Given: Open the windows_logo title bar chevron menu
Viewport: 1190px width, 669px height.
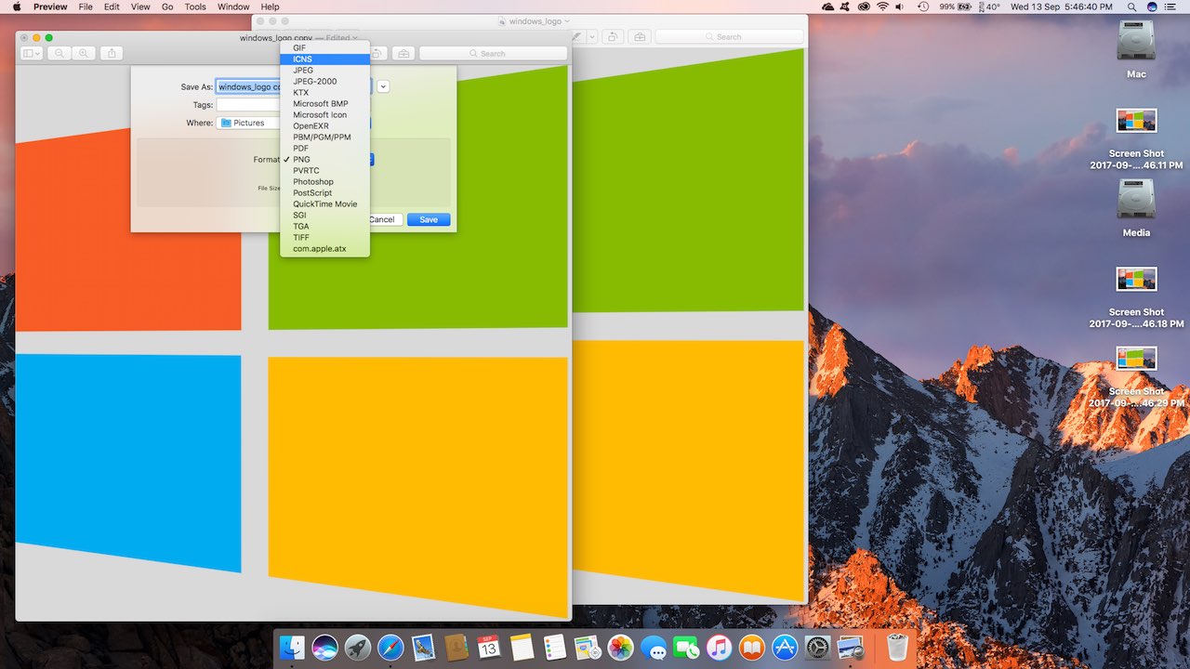Looking at the screenshot, I should (x=566, y=20).
